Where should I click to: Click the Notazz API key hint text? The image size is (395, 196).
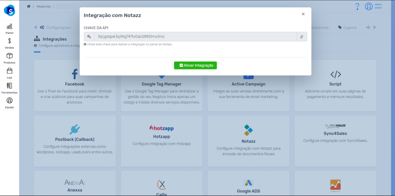tap(128, 44)
